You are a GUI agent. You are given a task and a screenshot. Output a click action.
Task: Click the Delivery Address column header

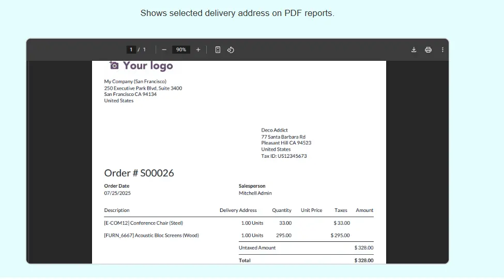(x=238, y=210)
